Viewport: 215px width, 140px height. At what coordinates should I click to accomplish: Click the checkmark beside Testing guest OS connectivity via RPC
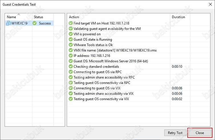(x=71, y=83)
